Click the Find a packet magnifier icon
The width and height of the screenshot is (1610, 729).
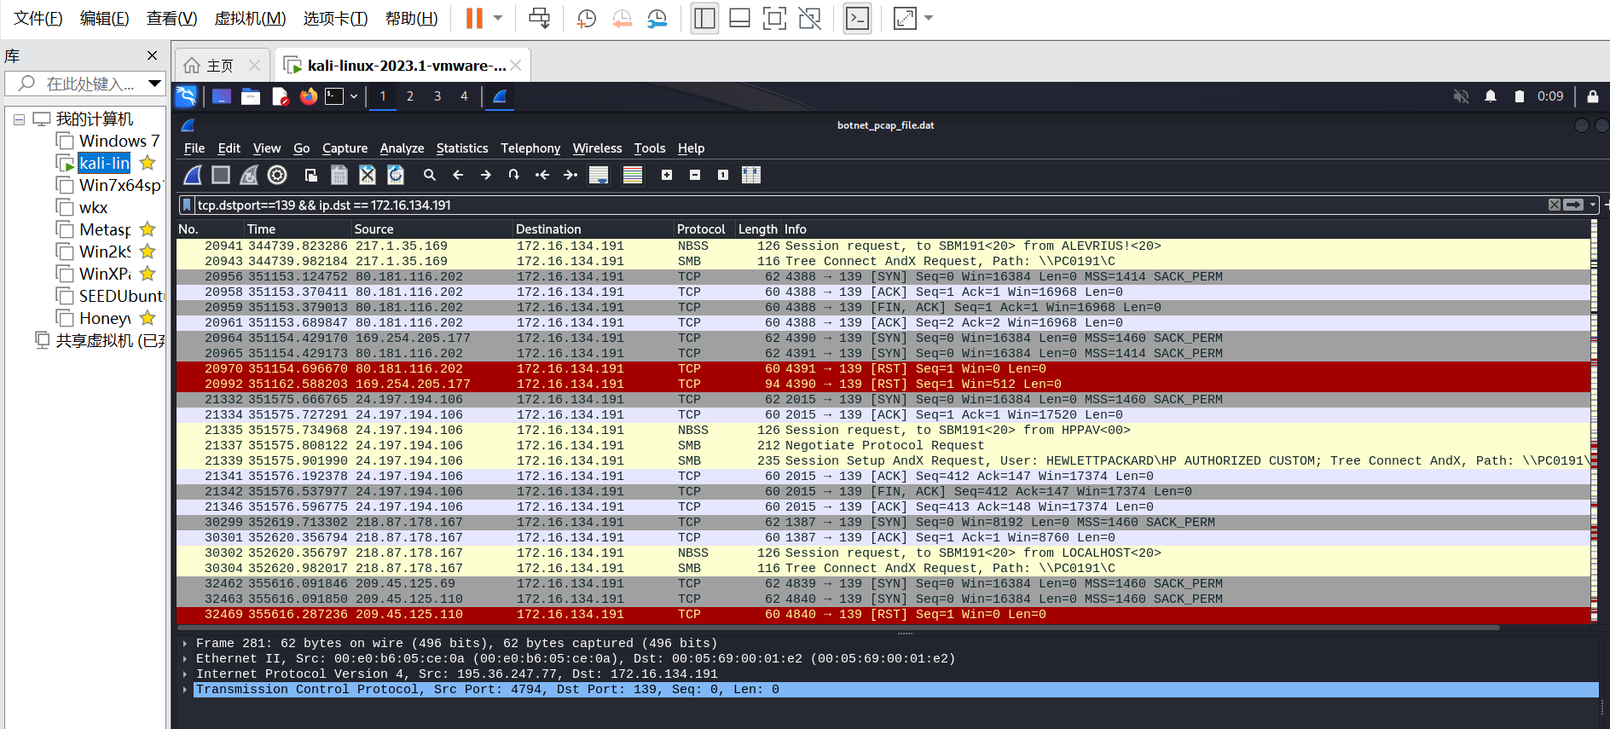coord(430,175)
